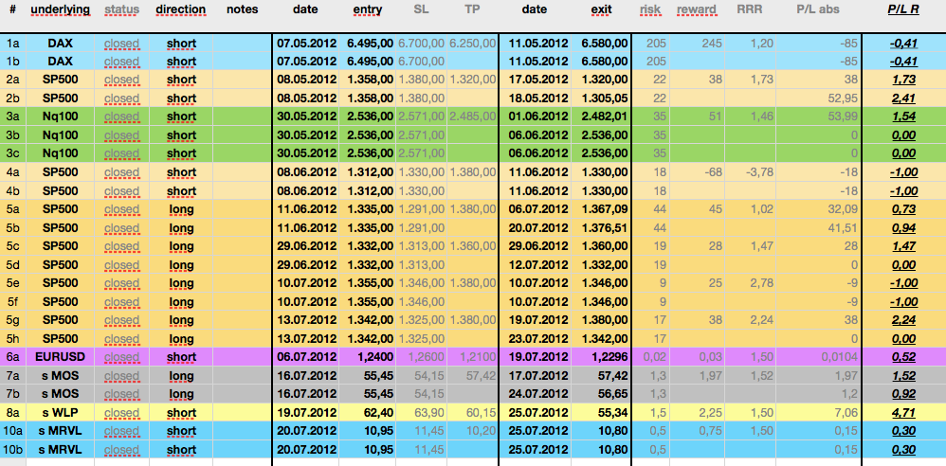Click direction 'short' in row 10b
This screenshot has height=466, width=946.
[x=181, y=450]
